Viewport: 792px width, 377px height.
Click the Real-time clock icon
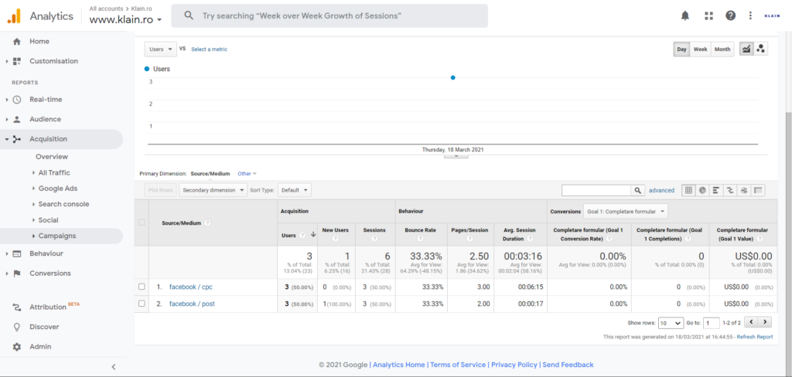tap(17, 100)
